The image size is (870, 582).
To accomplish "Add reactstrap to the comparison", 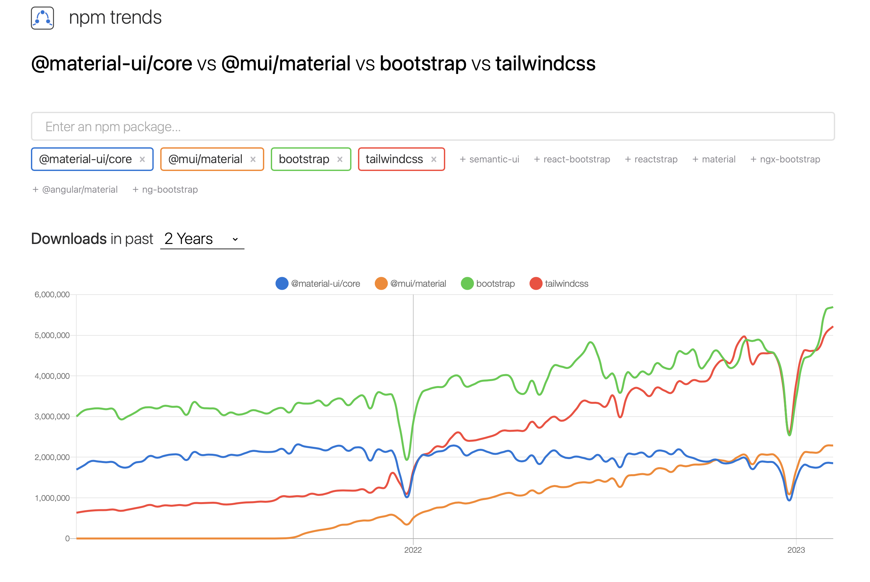I will [x=651, y=159].
